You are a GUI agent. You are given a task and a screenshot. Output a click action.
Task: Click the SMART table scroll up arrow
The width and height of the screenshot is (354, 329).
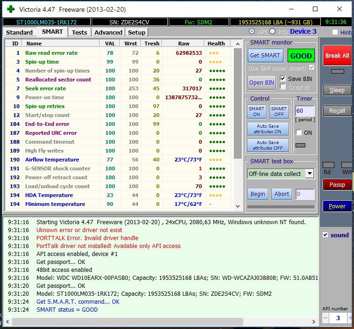238,44
